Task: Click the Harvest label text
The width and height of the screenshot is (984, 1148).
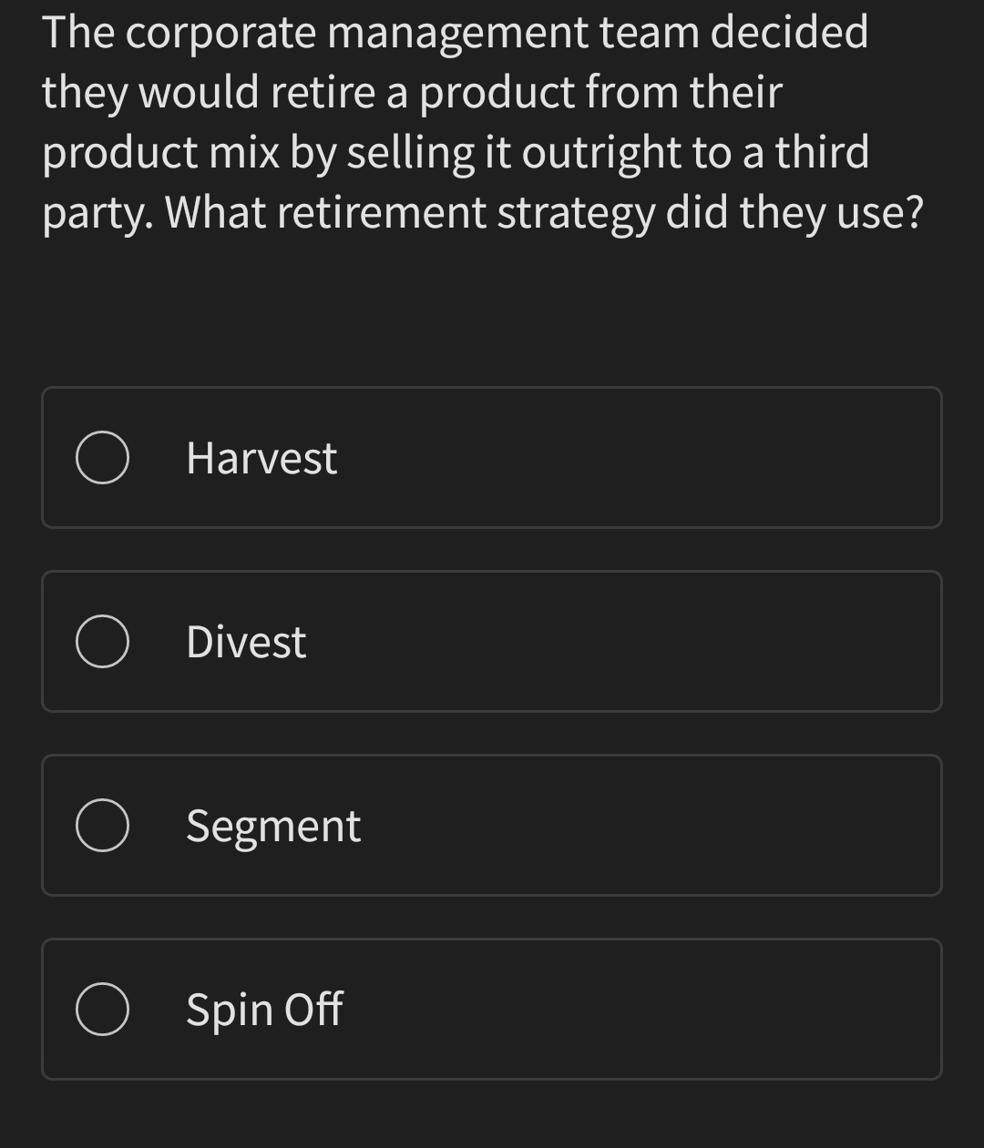Action: point(261,458)
